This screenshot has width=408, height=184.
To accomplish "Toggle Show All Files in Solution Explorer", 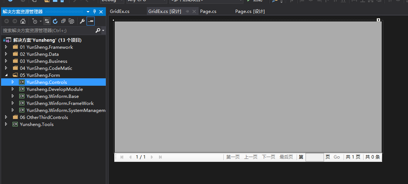I will tap(71, 21).
